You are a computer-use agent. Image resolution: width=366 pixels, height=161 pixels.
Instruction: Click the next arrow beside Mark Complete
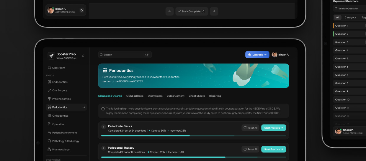[214, 11]
